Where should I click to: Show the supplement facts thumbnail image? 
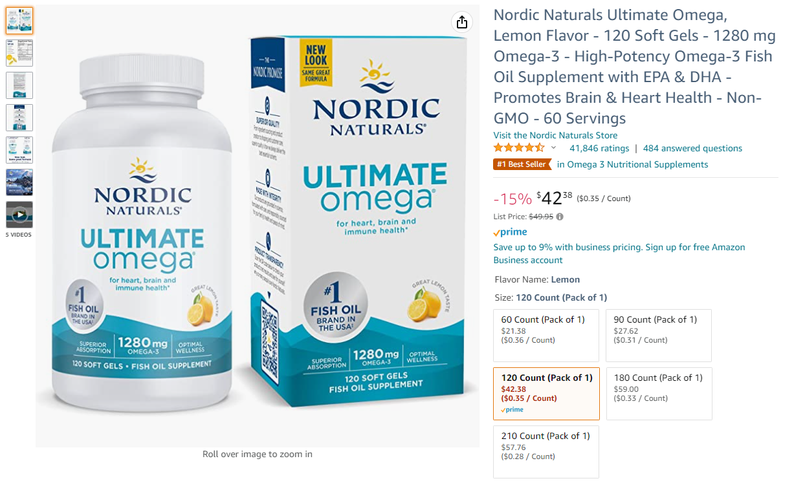click(19, 53)
